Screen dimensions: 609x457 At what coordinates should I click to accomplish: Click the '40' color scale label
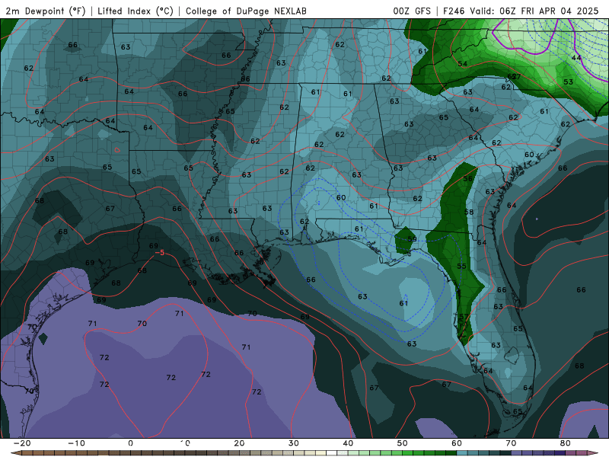tap(348, 443)
